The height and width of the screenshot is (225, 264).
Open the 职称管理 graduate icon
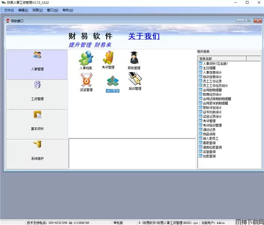click(134, 60)
